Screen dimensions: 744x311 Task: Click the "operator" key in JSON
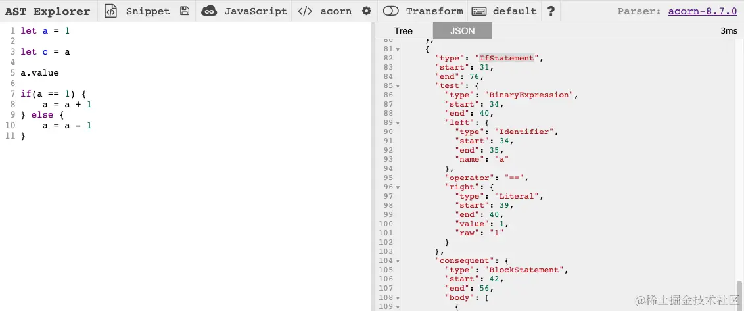(470, 178)
